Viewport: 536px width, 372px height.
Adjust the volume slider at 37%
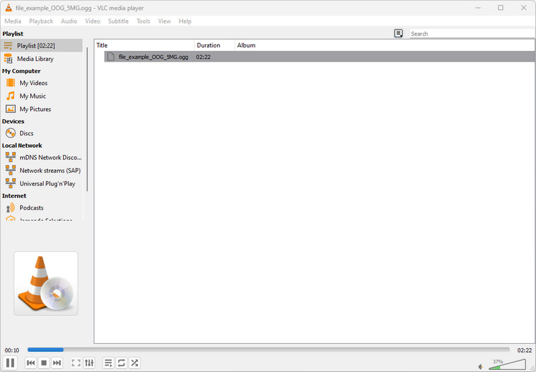pyautogui.click(x=507, y=364)
